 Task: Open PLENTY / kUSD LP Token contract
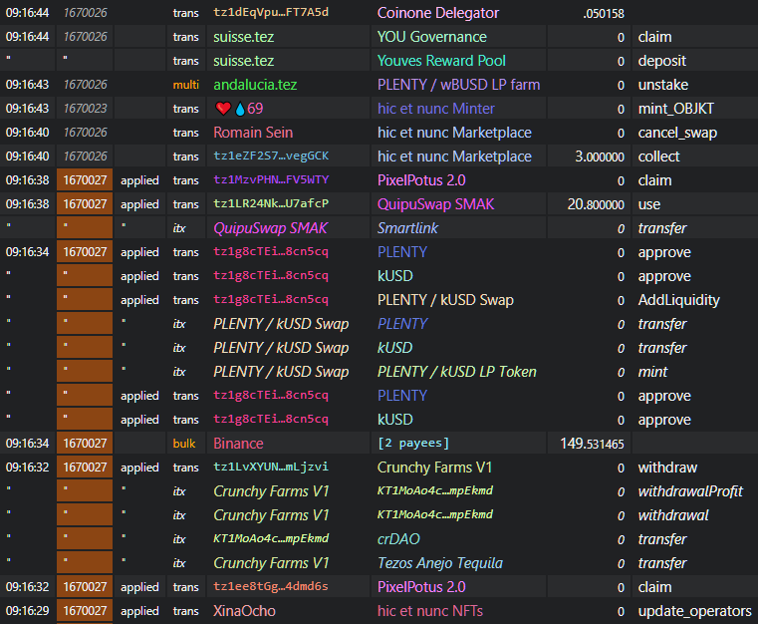(x=457, y=372)
